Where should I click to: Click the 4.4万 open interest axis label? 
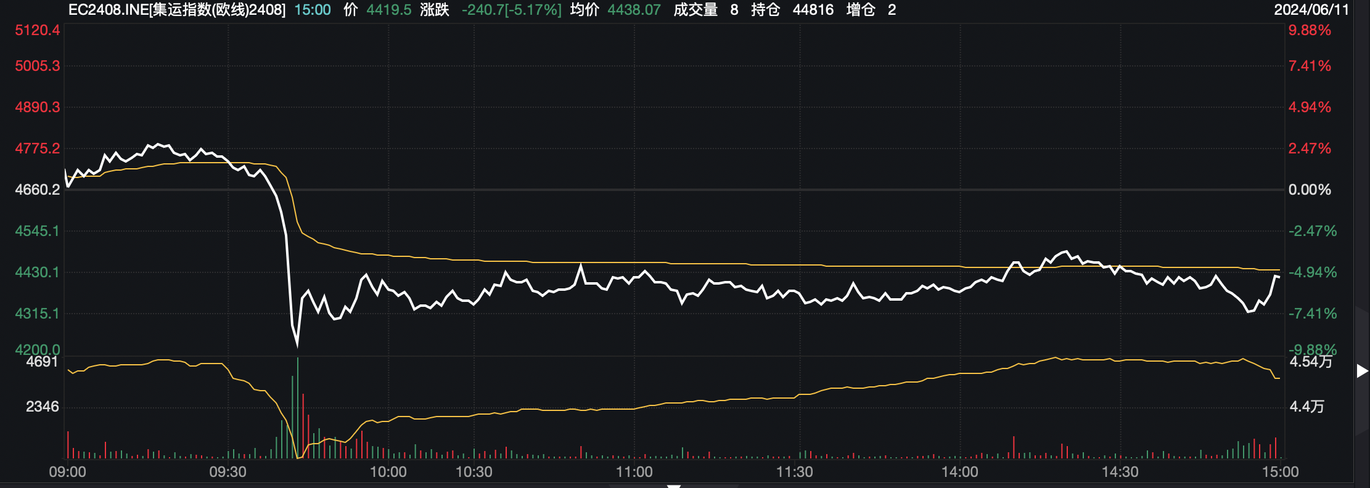pos(1307,407)
